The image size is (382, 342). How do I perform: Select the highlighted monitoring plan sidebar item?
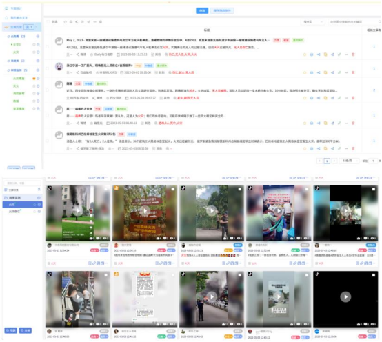click(x=21, y=27)
